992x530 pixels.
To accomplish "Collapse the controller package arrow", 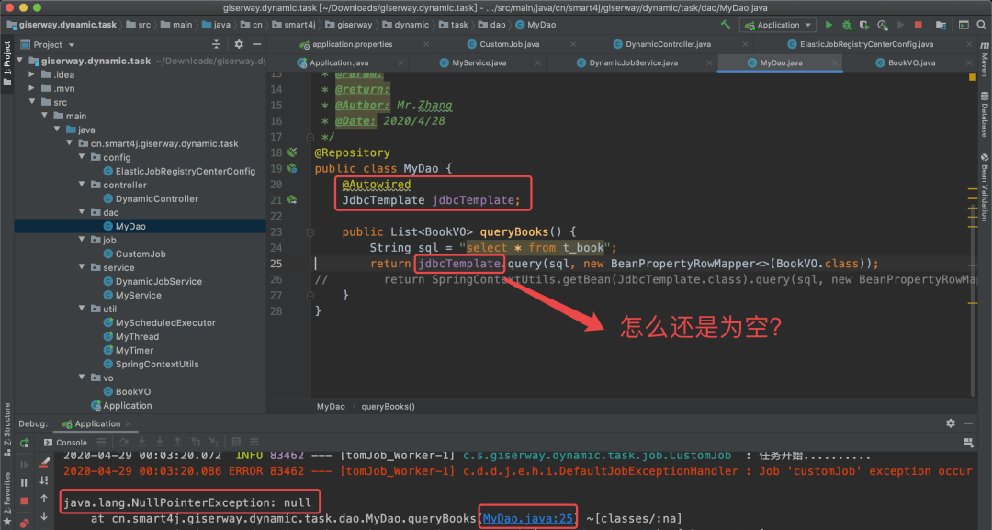I will (x=82, y=185).
